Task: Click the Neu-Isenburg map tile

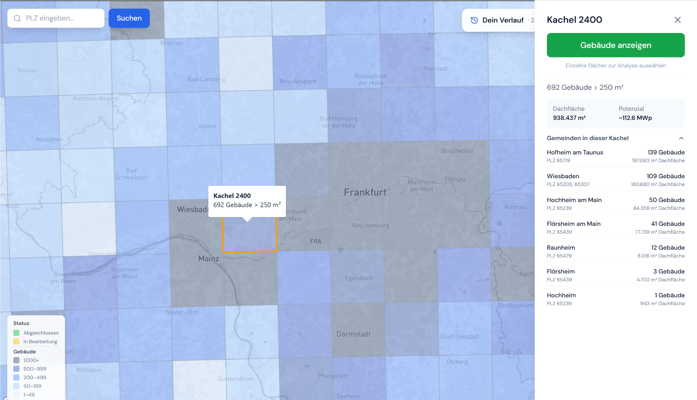Action: pos(356,224)
